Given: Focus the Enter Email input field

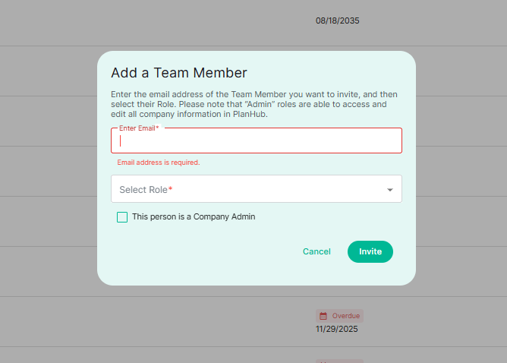Looking at the screenshot, I should [257, 140].
